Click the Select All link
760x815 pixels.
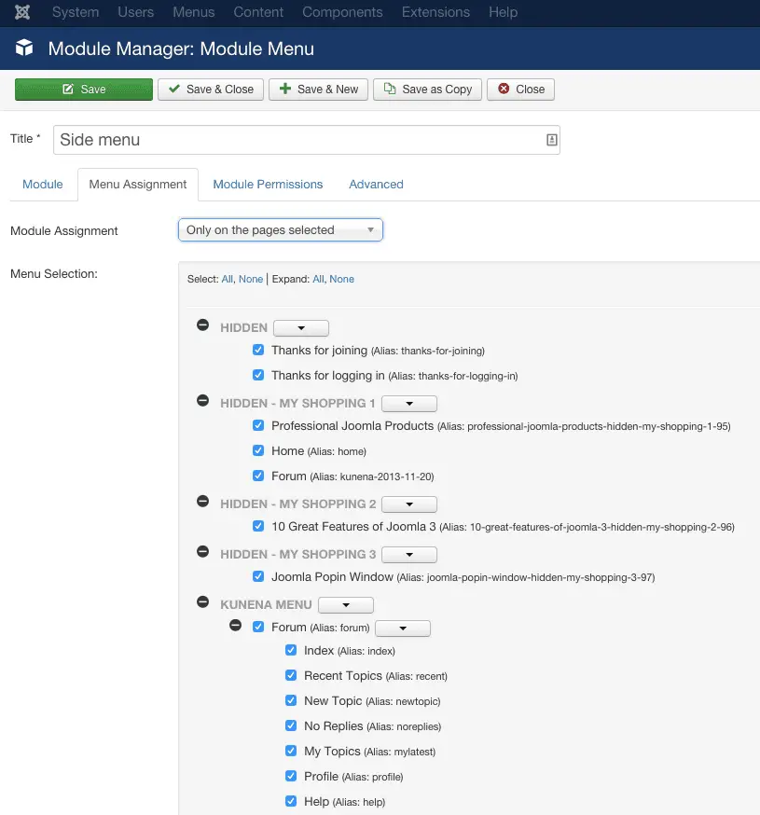[228, 279]
